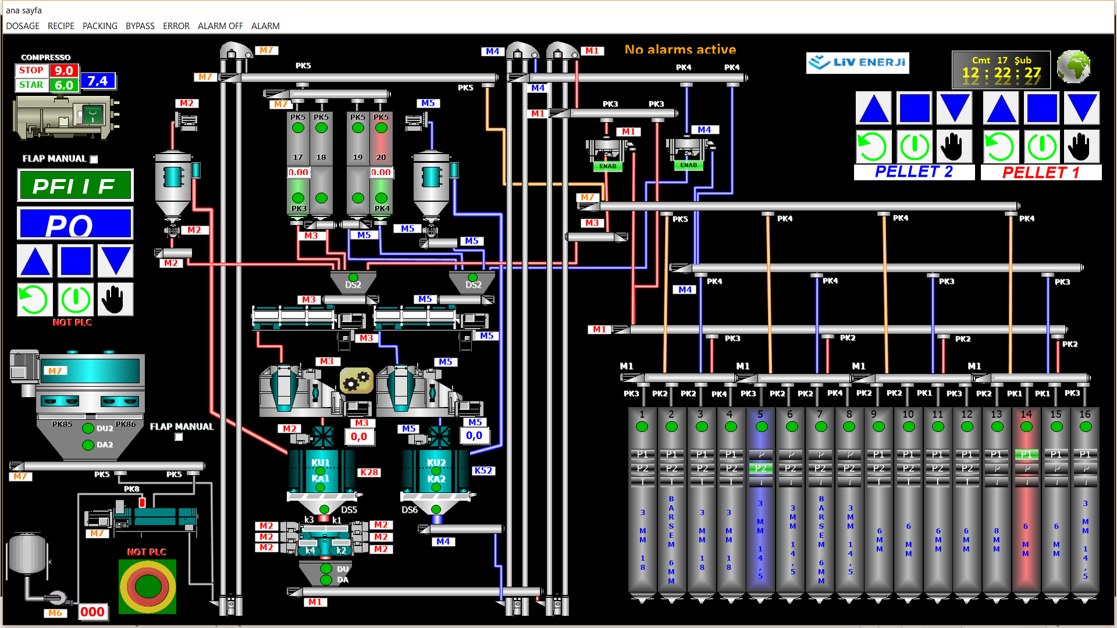Screen dimensions: 1117x628
Task: Click PELLET 2 green power icon
Action: tap(915, 146)
